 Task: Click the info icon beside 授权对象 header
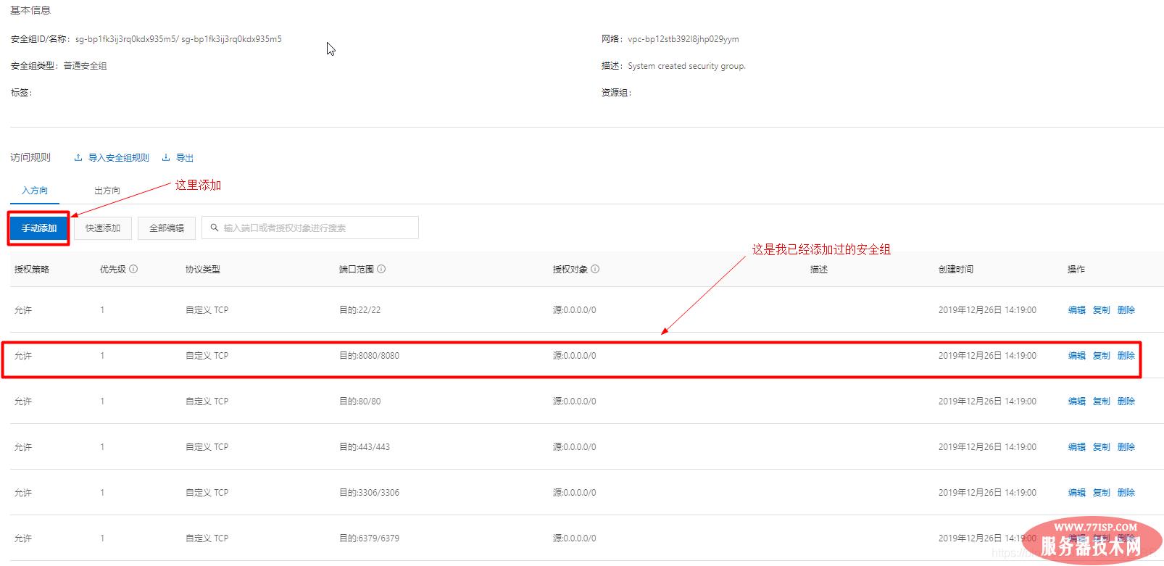pyautogui.click(x=595, y=269)
